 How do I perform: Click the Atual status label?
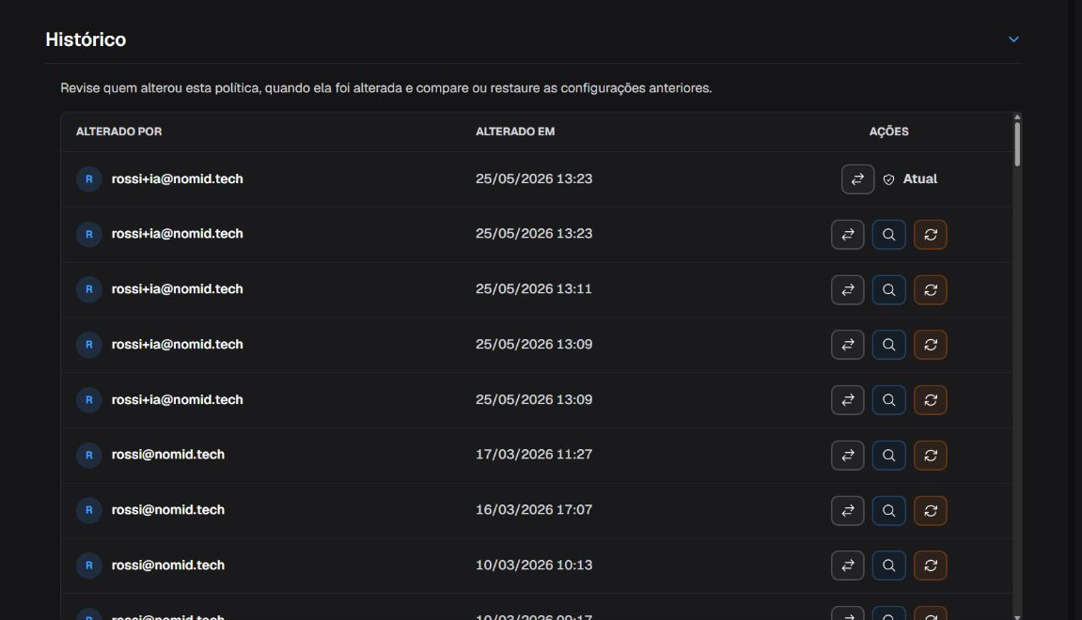pos(919,178)
